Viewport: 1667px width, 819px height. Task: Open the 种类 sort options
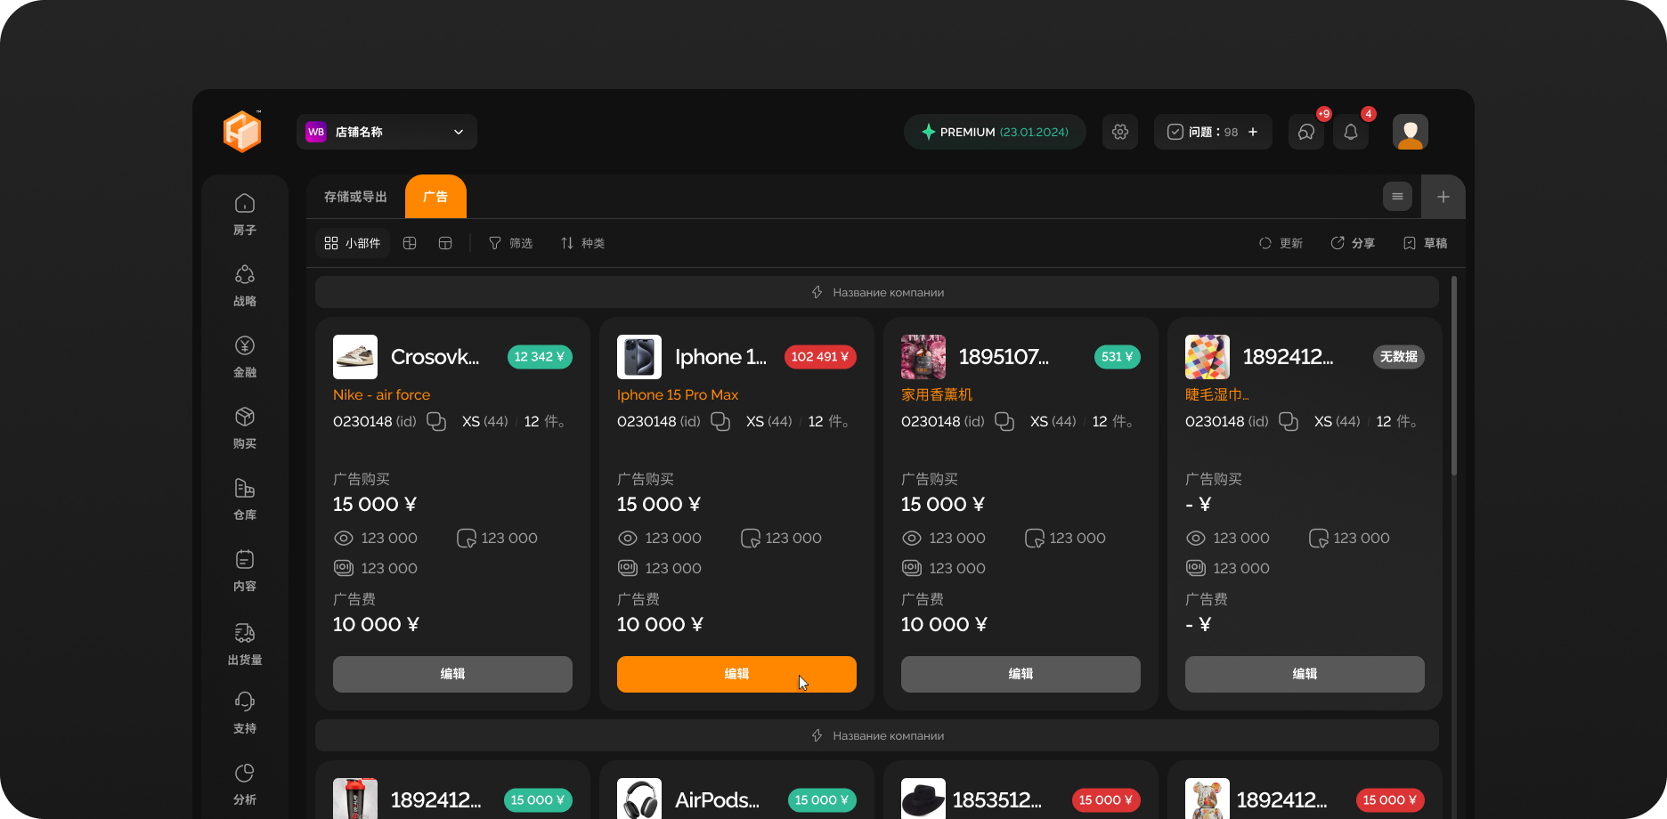582,243
